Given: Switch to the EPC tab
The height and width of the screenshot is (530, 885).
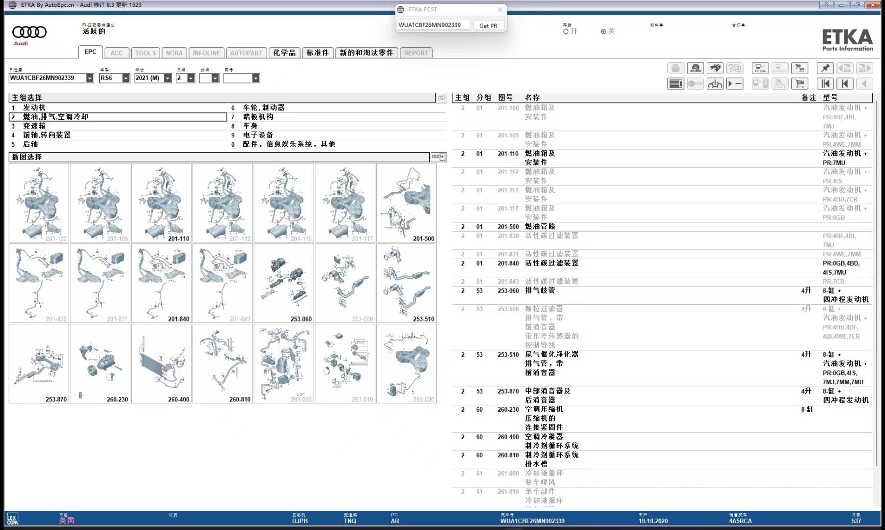Looking at the screenshot, I should coord(90,52).
